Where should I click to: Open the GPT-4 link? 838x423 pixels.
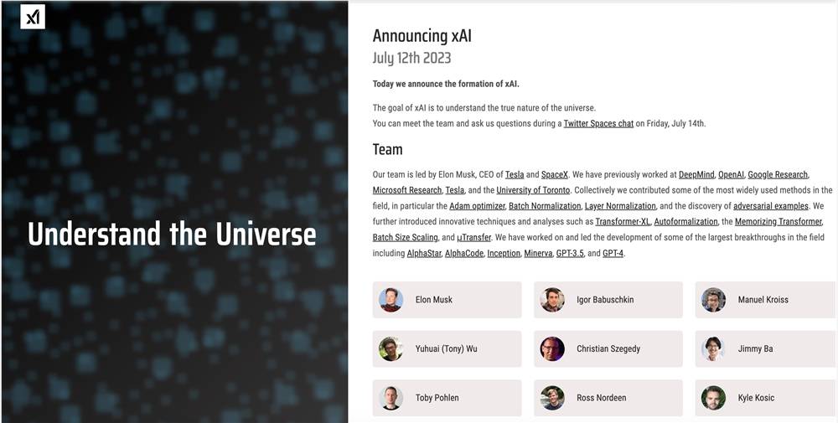point(613,253)
